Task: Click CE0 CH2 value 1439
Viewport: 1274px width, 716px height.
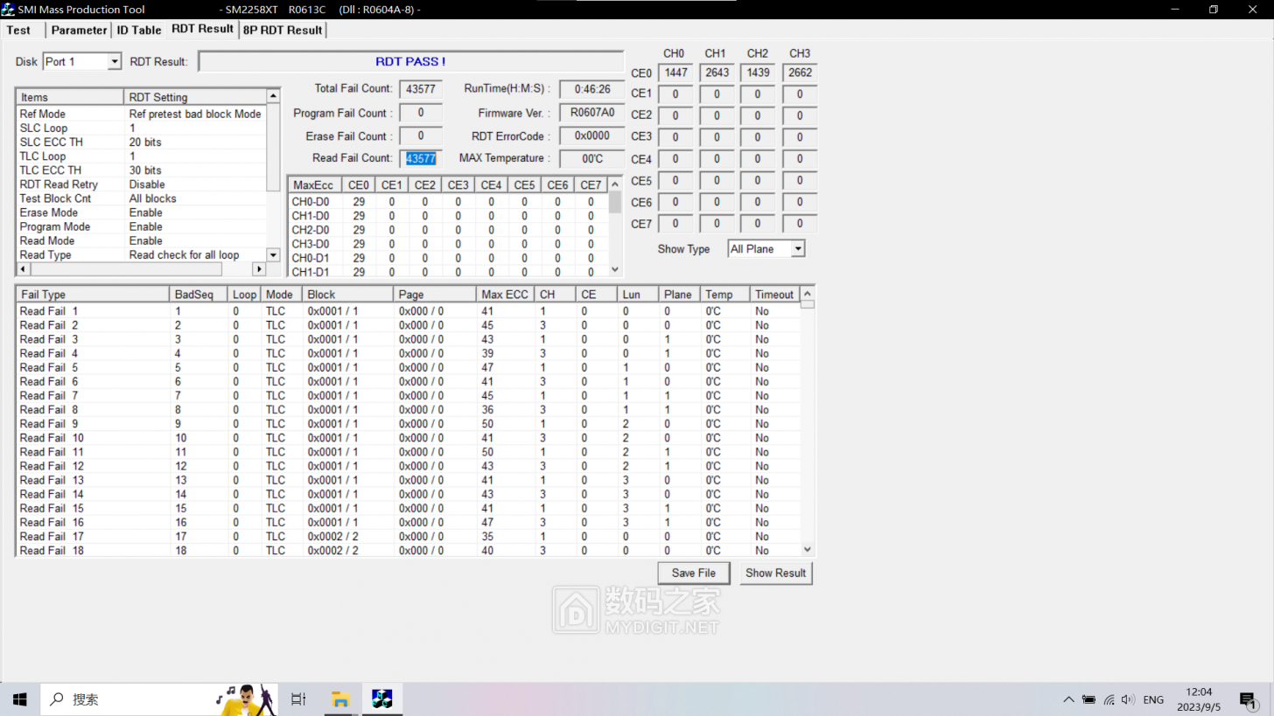Action: point(758,73)
